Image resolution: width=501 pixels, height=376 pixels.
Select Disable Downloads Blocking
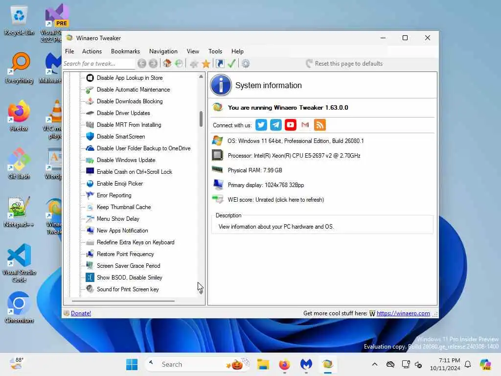(x=129, y=101)
